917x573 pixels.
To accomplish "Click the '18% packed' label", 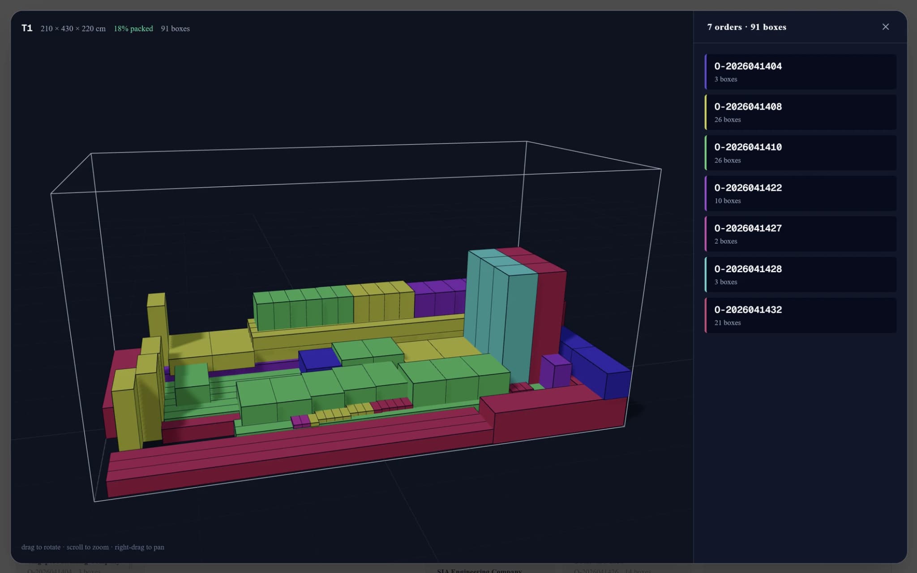I will point(133,29).
